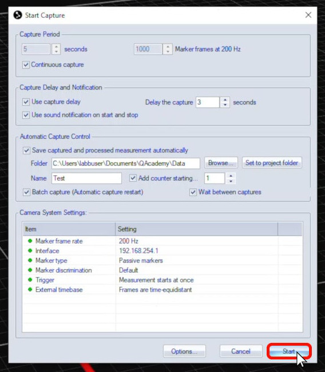
Task: Click the QTM logo icon in title bar
Action: point(18,15)
